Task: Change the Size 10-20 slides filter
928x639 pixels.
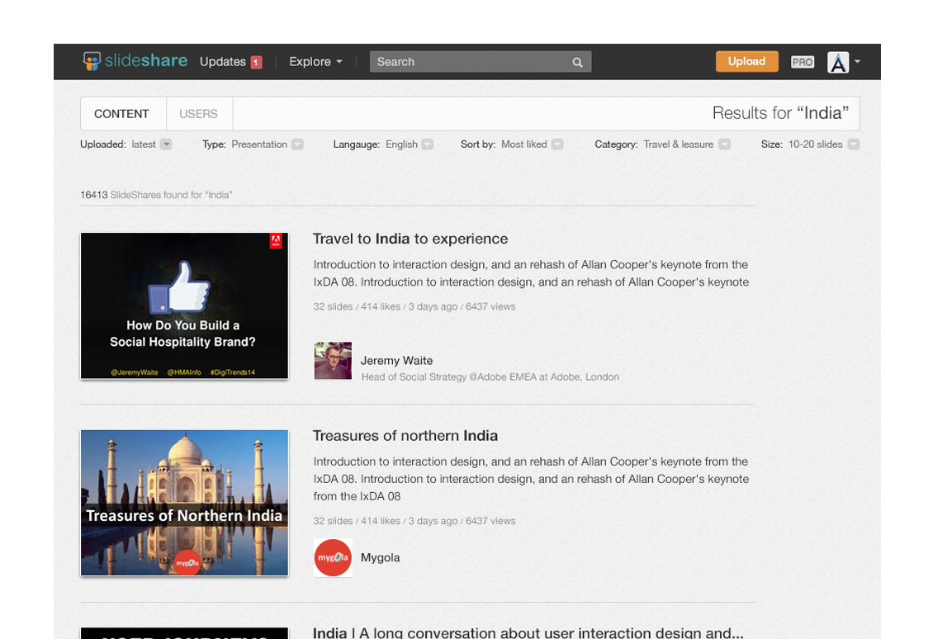Action: click(x=855, y=144)
